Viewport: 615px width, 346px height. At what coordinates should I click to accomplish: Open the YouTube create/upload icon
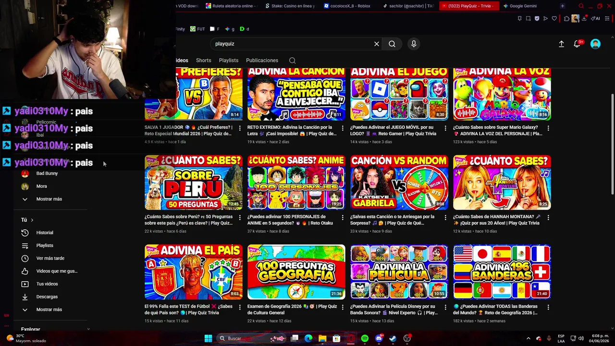tap(561, 44)
